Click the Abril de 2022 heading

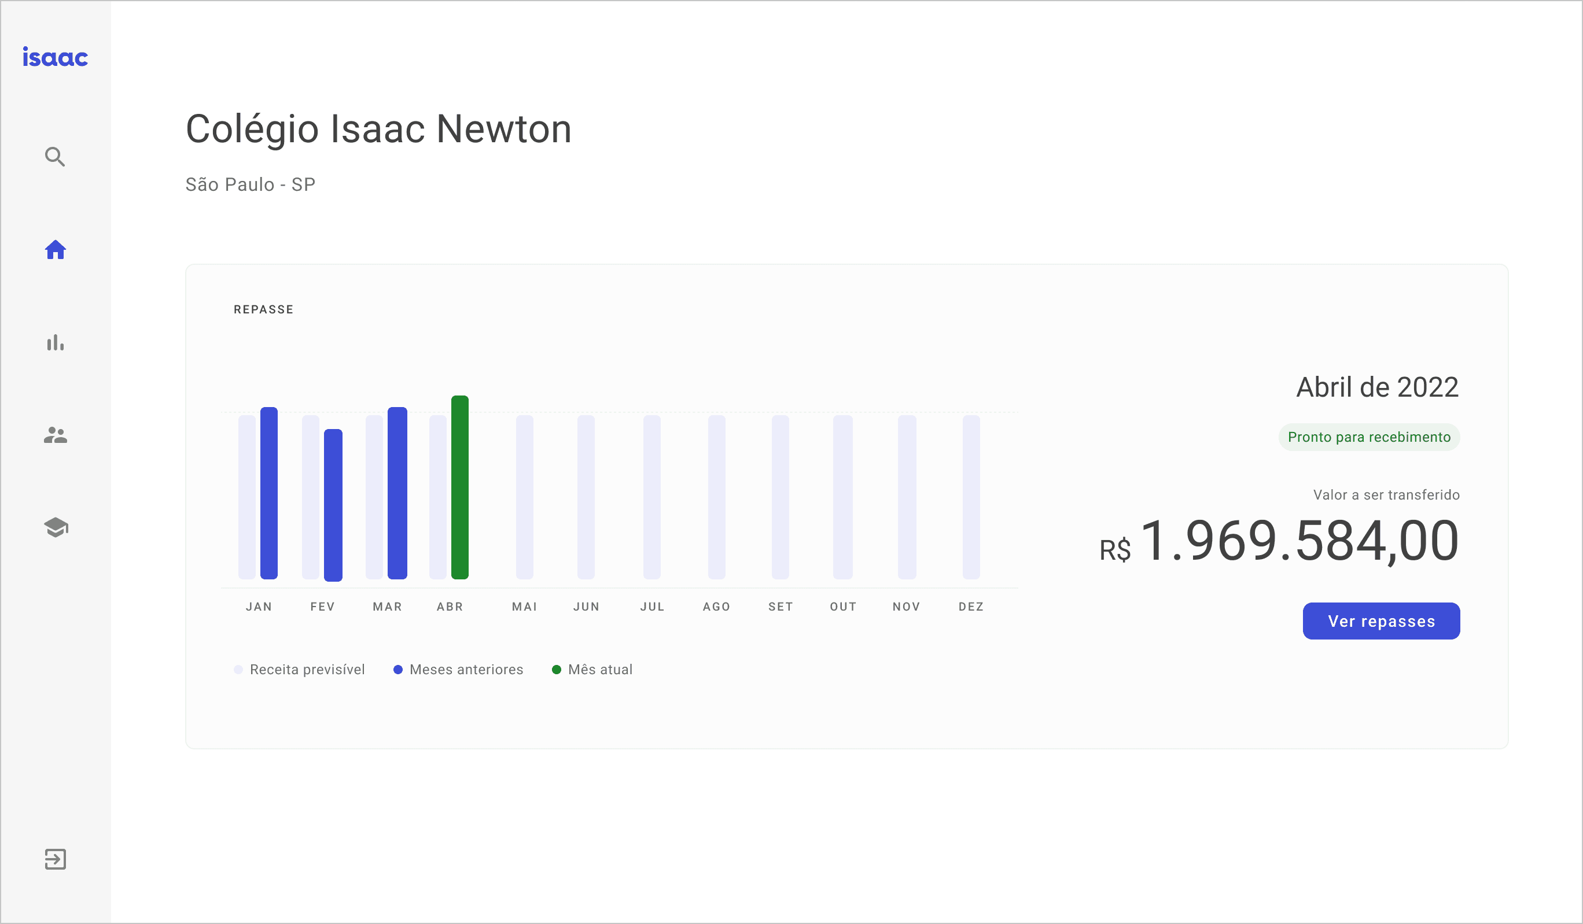[x=1378, y=387]
